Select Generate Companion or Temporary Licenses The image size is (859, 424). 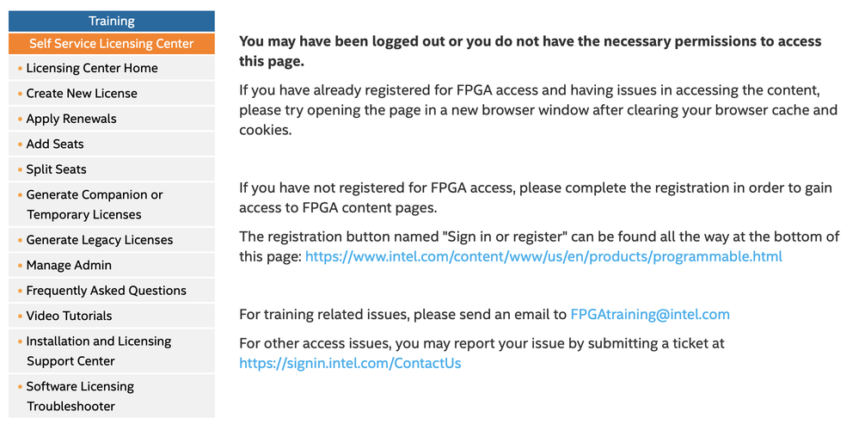pos(94,205)
